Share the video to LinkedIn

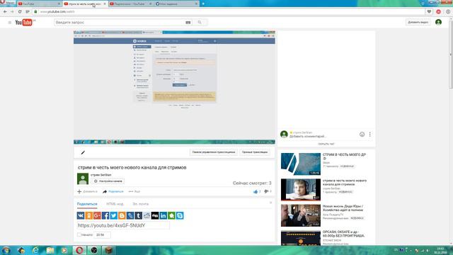click(164, 215)
